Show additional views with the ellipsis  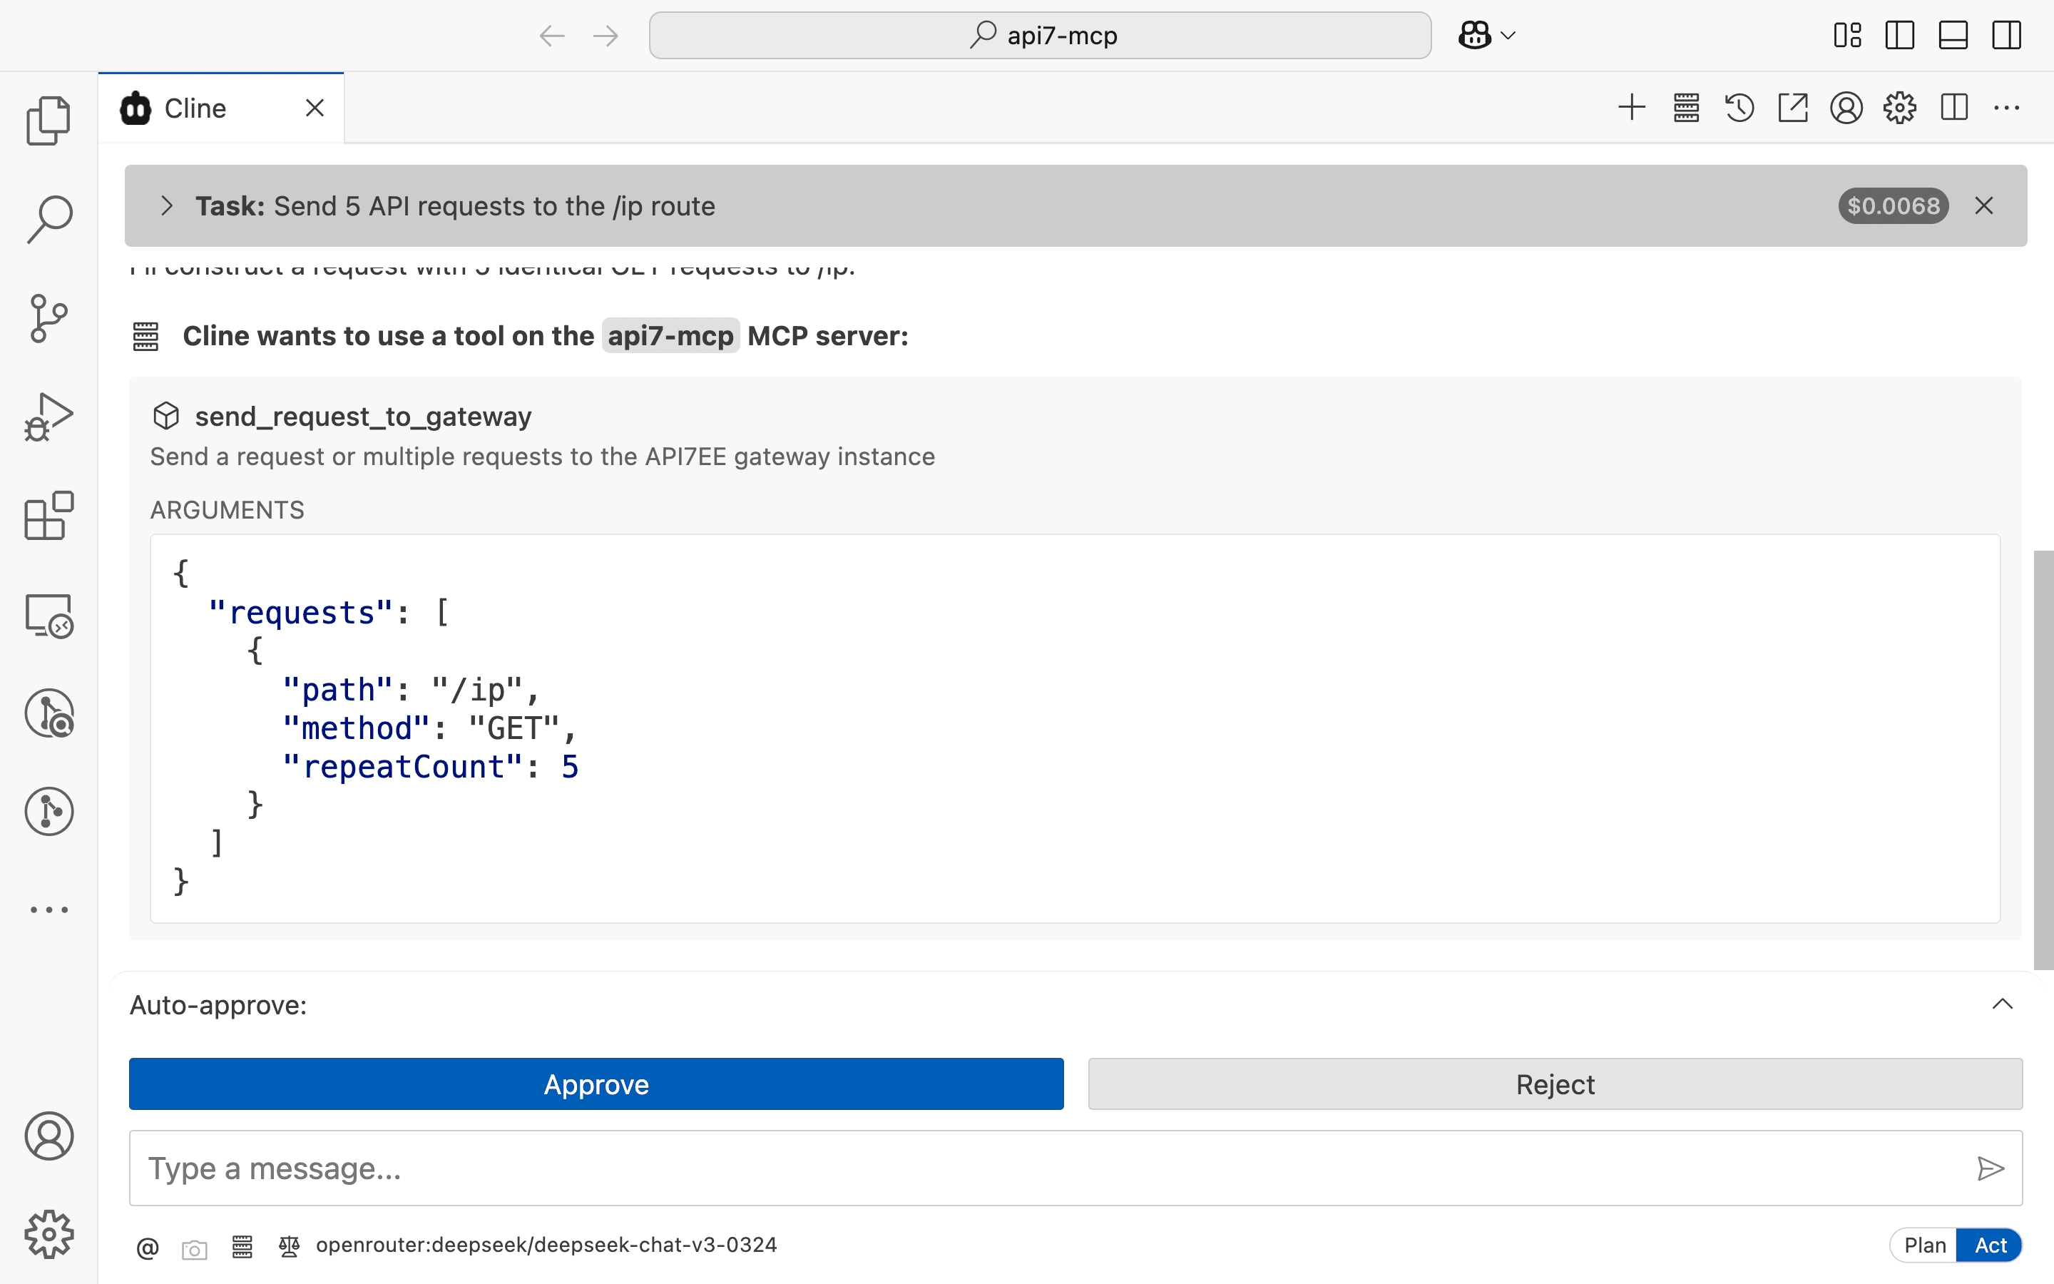point(48,909)
